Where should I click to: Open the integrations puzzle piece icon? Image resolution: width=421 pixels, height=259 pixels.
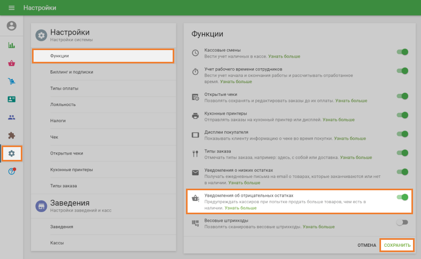(12, 136)
